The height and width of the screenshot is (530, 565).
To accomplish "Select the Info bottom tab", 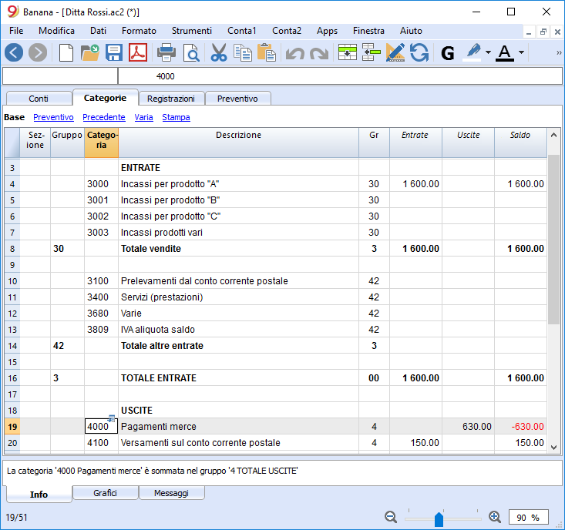I will click(39, 495).
